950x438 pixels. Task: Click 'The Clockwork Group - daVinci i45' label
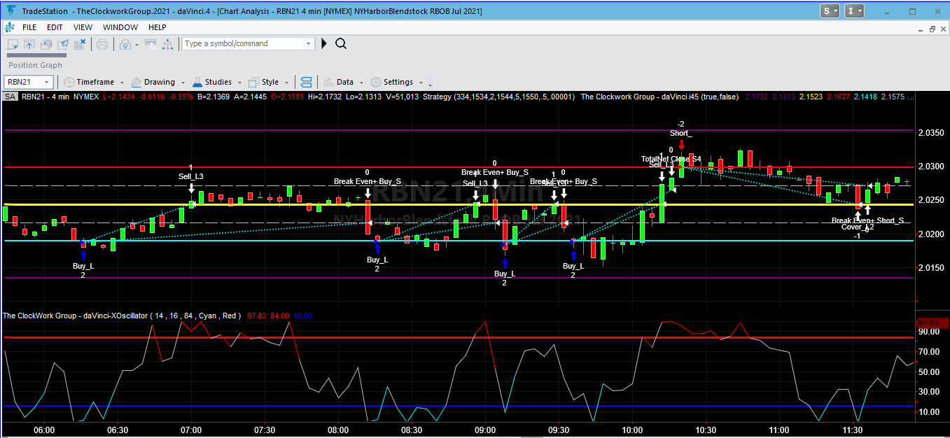tap(659, 97)
